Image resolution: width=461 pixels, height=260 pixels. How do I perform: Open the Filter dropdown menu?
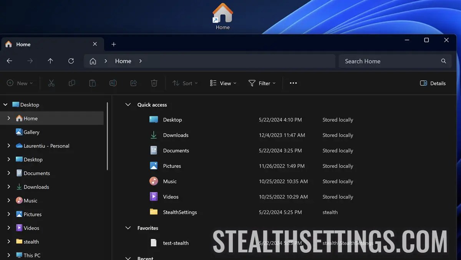[262, 83]
